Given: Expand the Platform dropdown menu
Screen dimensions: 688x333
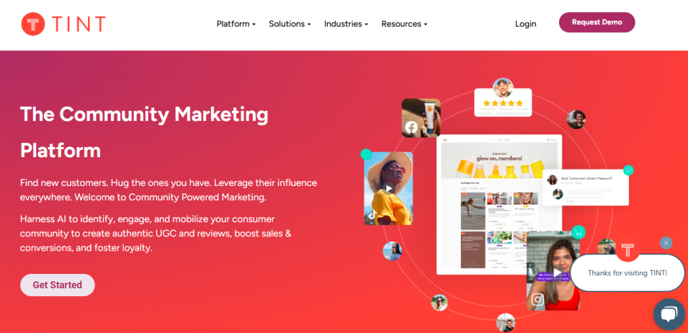Looking at the screenshot, I should point(236,23).
